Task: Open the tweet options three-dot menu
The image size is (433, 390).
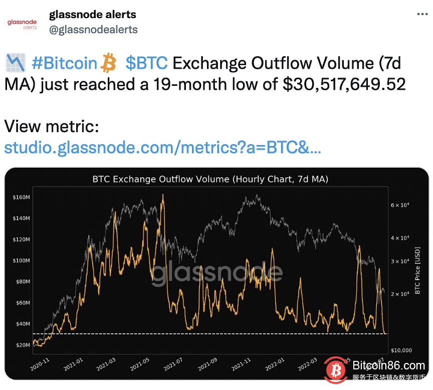Action: 422,14
